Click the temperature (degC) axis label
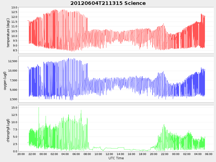Viewport: 216px width, 162px height. [x=8, y=33]
